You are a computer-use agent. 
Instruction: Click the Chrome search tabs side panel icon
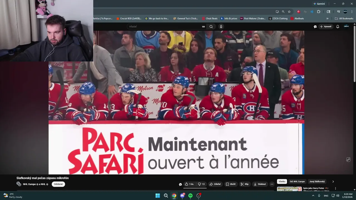[x=328, y=12]
